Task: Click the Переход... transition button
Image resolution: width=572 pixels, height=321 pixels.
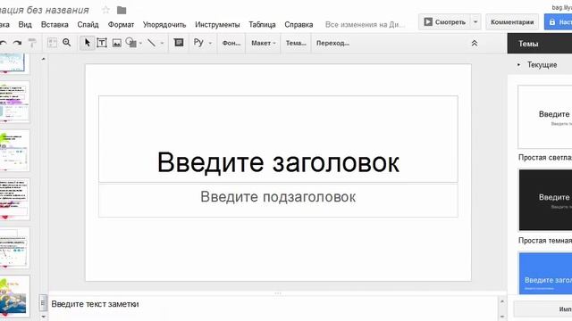Action: tap(332, 43)
